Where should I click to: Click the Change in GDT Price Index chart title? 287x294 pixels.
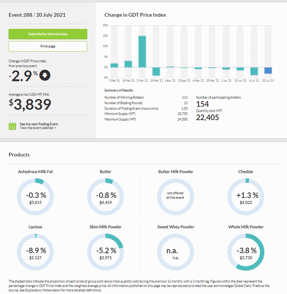[x=135, y=15]
